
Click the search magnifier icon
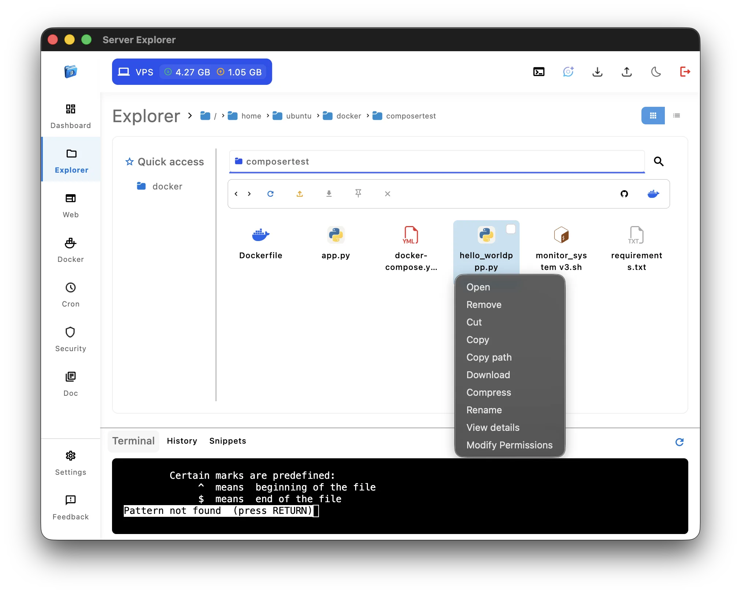[659, 161]
